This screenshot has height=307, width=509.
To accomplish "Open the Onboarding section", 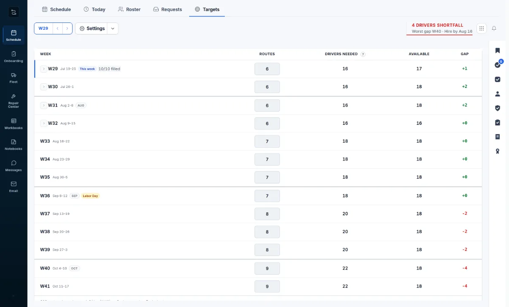I will tap(14, 56).
